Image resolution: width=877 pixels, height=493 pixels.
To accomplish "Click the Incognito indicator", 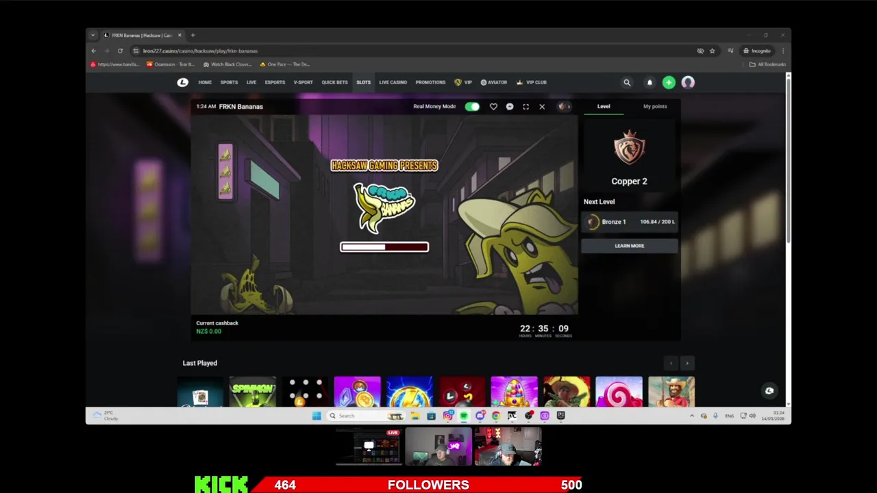I will click(x=757, y=51).
